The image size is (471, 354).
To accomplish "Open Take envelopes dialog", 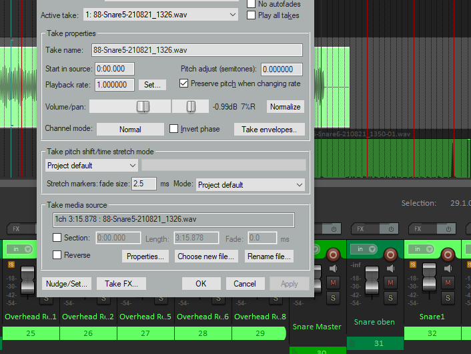I will pyautogui.click(x=269, y=130).
